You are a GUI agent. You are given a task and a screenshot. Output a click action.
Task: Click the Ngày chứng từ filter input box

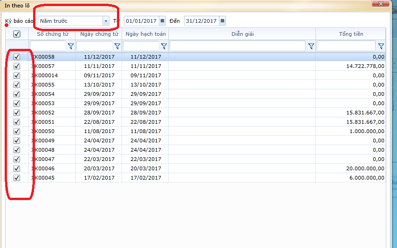coord(95,46)
